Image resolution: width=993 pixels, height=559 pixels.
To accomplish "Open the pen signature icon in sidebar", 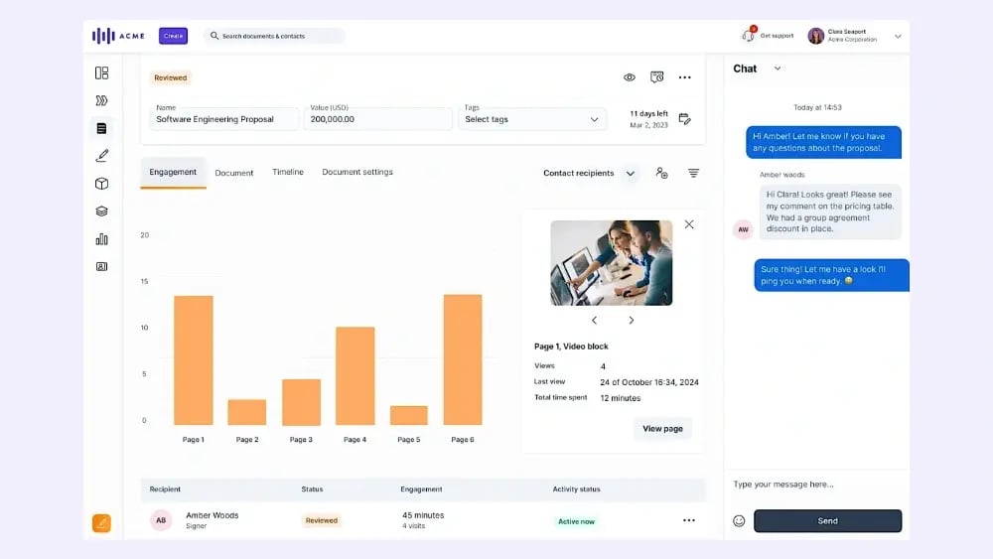I will point(101,156).
